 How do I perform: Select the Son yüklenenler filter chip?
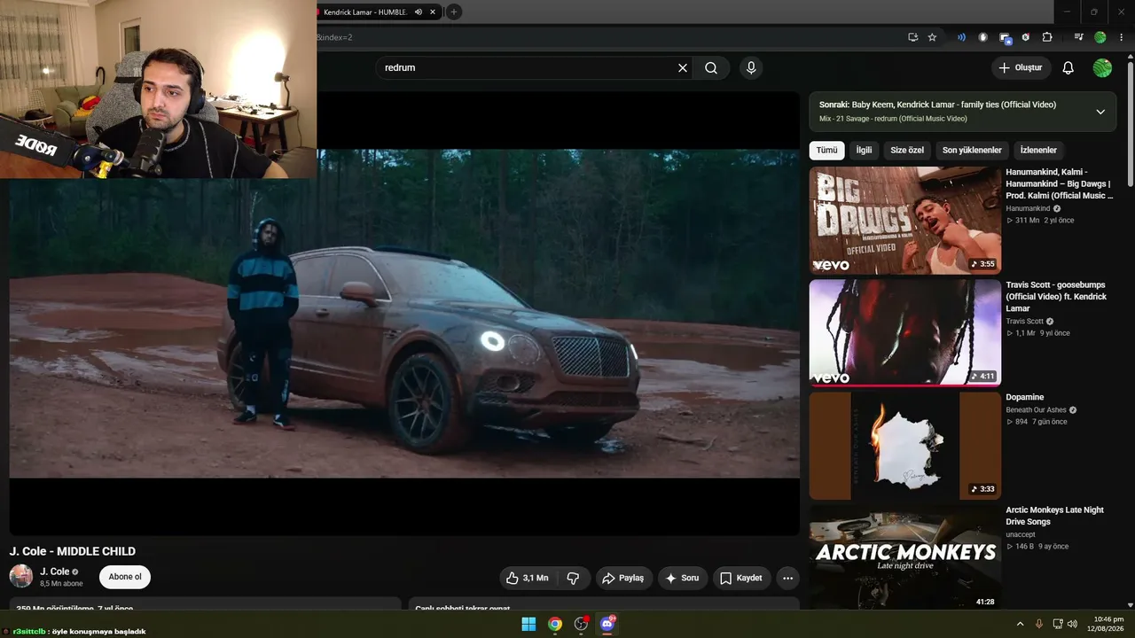pyautogui.click(x=972, y=151)
